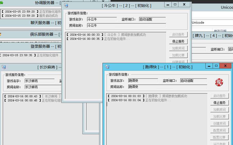Click 加载房间 in the 跑得快 window
Screen dimensions: 233x145
pyautogui.click(x=219, y=110)
